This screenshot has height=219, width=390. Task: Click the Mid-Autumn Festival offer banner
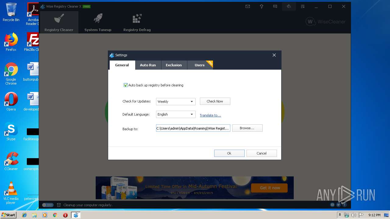click(195, 188)
